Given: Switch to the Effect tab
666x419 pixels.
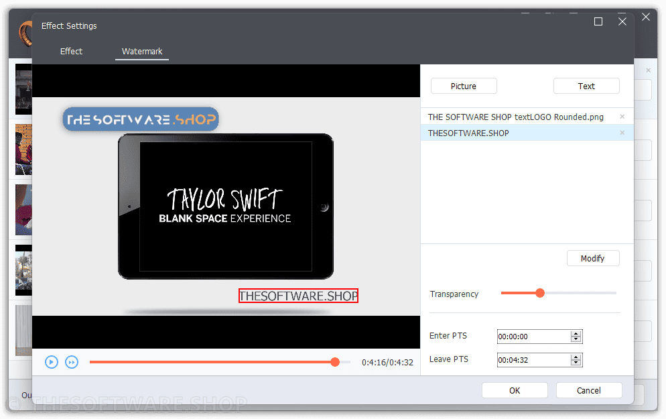Looking at the screenshot, I should click(x=71, y=52).
